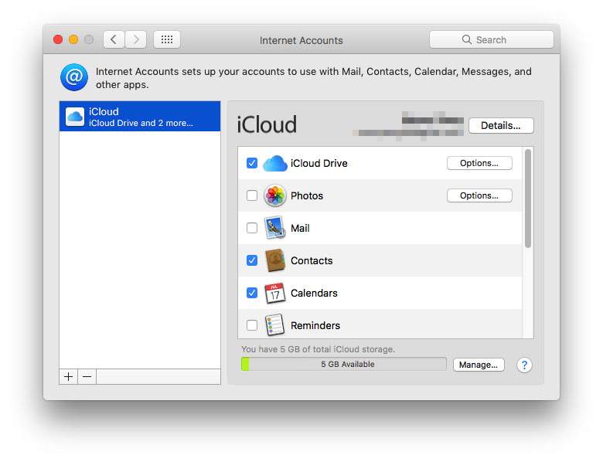Show all preferences grid button
Image resolution: width=603 pixels, height=462 pixels.
pos(167,39)
